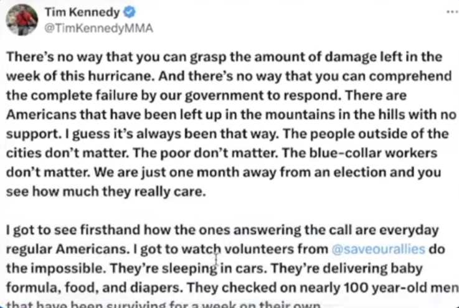The height and width of the screenshot is (308, 459).
Task: Click the blue verified badge
Action: coord(130,12)
